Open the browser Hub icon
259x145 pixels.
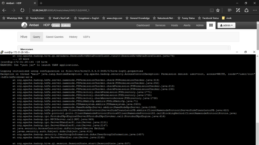[230, 10]
